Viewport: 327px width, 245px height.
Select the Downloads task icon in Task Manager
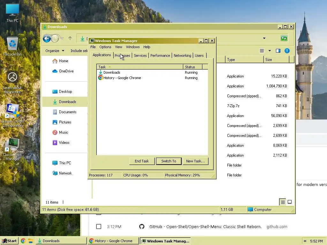[x=101, y=72]
